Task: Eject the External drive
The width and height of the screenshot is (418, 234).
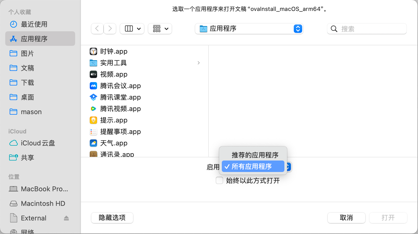Action: point(66,218)
